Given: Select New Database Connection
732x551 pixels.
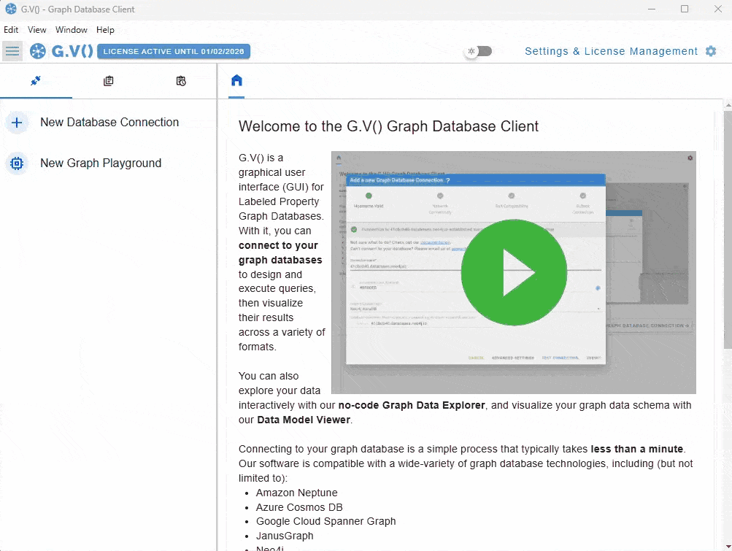Looking at the screenshot, I should (109, 123).
